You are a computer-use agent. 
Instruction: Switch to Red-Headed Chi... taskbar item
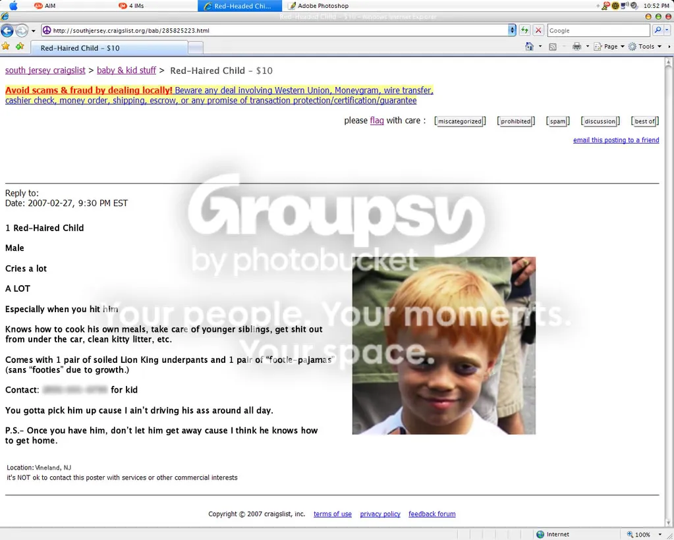tap(239, 5)
